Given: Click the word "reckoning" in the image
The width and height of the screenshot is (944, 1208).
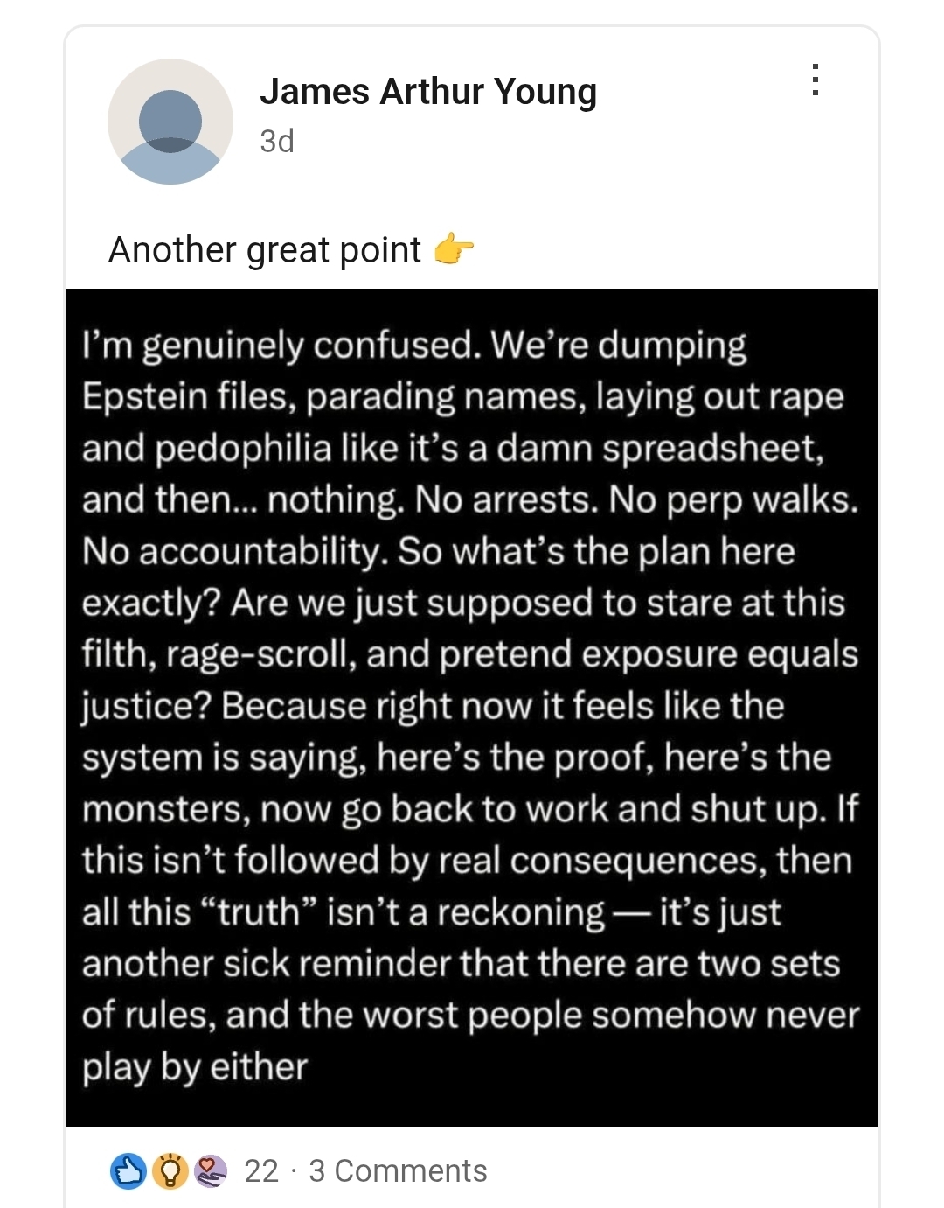Looking at the screenshot, I should 521,912.
